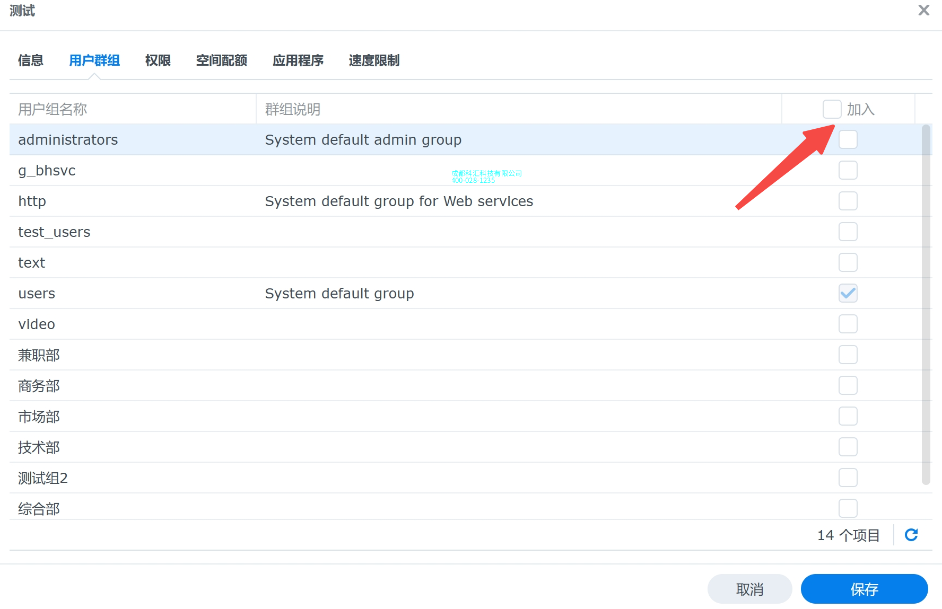Sort by the 用户组名称 column header

click(x=53, y=109)
